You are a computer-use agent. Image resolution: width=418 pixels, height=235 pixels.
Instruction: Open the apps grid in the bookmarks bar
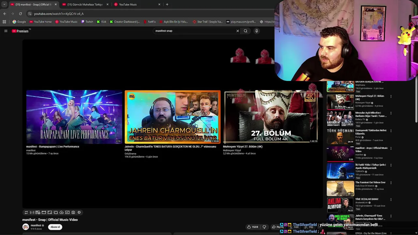pos(4,22)
